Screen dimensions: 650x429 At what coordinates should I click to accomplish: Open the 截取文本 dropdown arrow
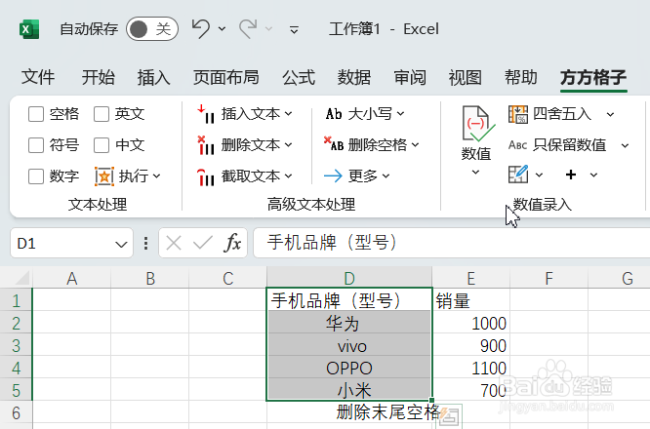[289, 176]
